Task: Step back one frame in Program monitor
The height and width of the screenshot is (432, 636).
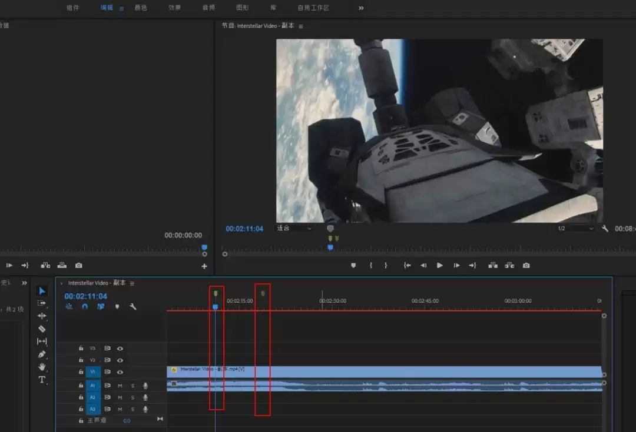Action: coord(423,265)
